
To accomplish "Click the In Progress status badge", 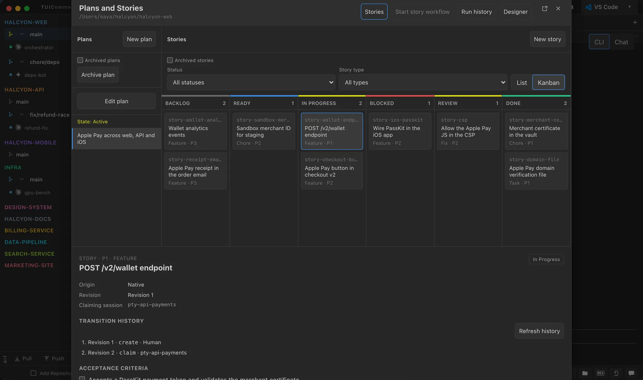I will pyautogui.click(x=546, y=259).
